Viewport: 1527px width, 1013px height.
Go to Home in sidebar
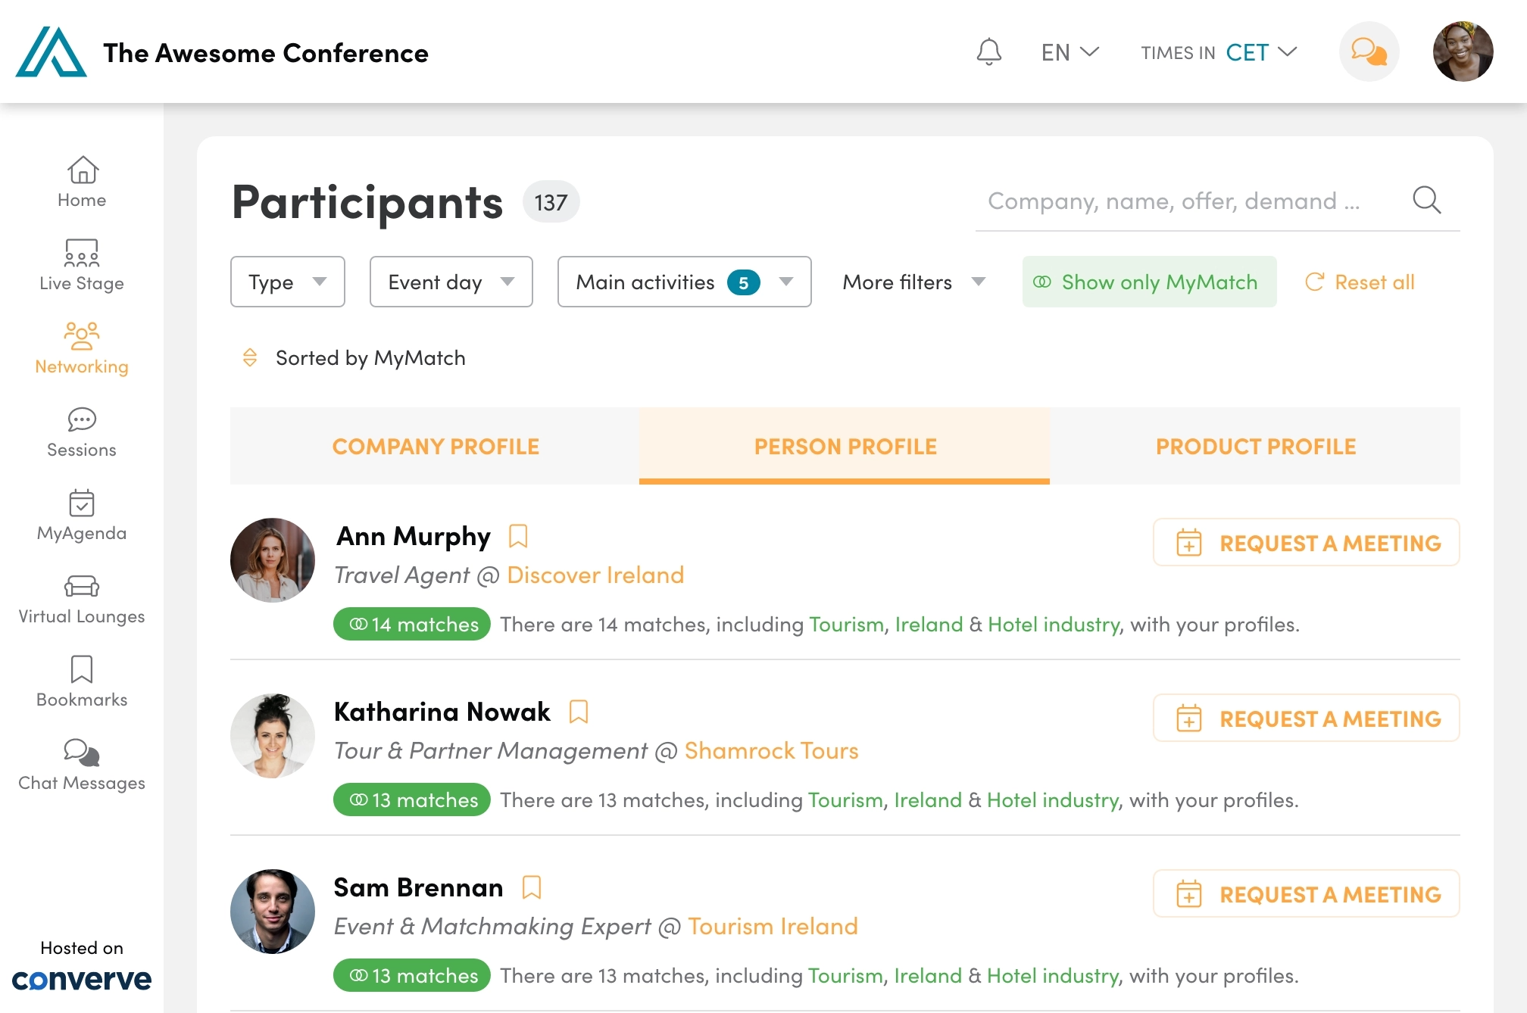click(x=82, y=182)
